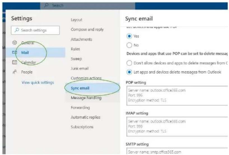Click the POP Encryption method TLS text
The width and height of the screenshot is (229, 155).
point(147,100)
